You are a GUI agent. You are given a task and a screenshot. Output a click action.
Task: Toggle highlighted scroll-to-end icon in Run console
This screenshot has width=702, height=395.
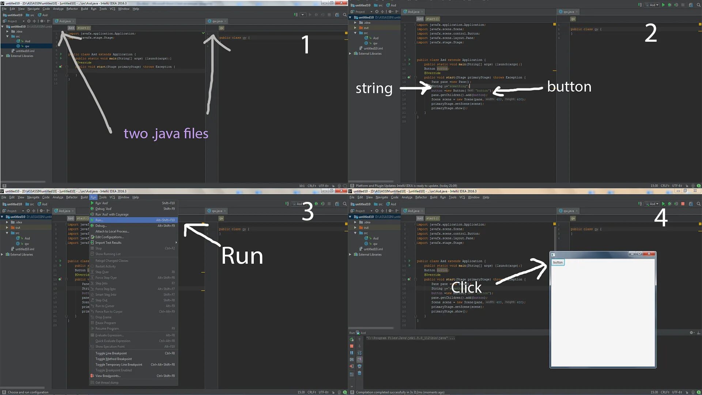pos(359,360)
